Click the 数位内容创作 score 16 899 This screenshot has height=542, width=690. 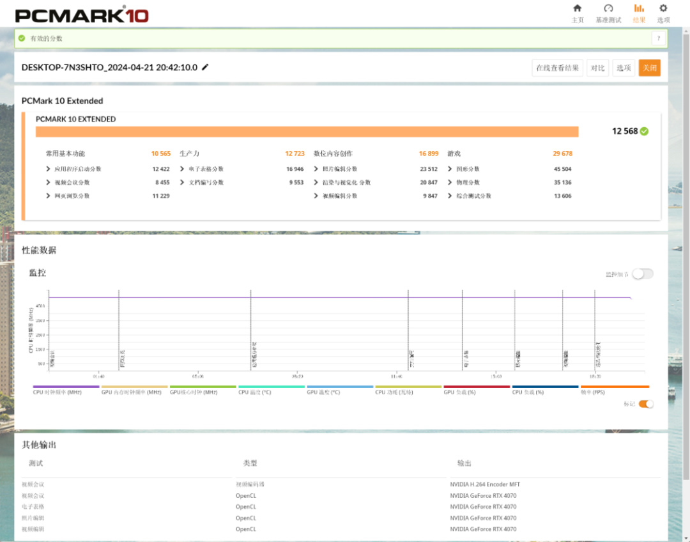tap(429, 153)
